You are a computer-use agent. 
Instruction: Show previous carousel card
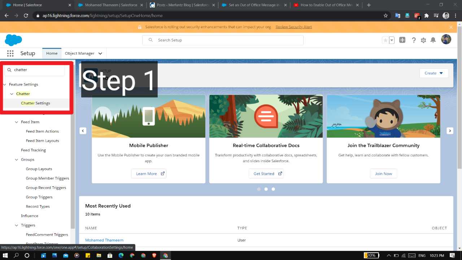pos(83,131)
